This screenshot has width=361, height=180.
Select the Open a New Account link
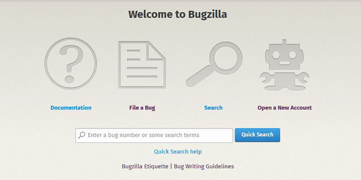[x=285, y=108]
